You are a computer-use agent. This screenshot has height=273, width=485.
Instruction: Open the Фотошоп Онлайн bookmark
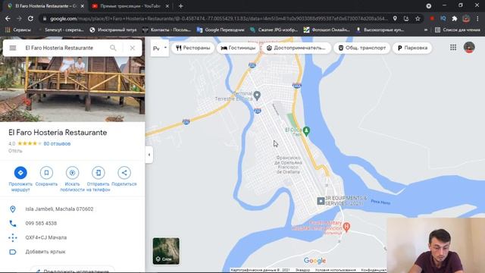[327, 30]
